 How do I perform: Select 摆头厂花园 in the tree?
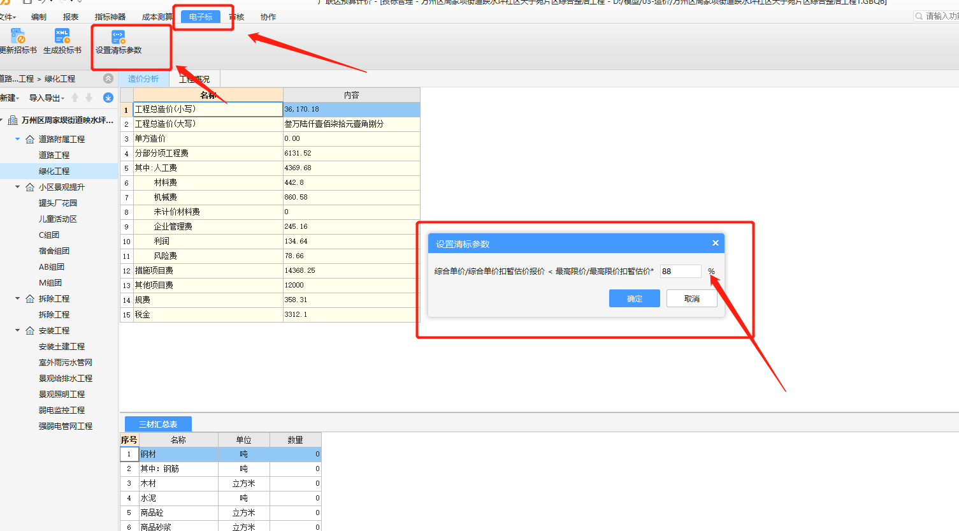coord(58,203)
